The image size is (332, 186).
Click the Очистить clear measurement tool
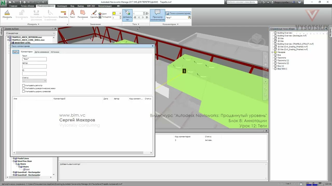(63, 14)
